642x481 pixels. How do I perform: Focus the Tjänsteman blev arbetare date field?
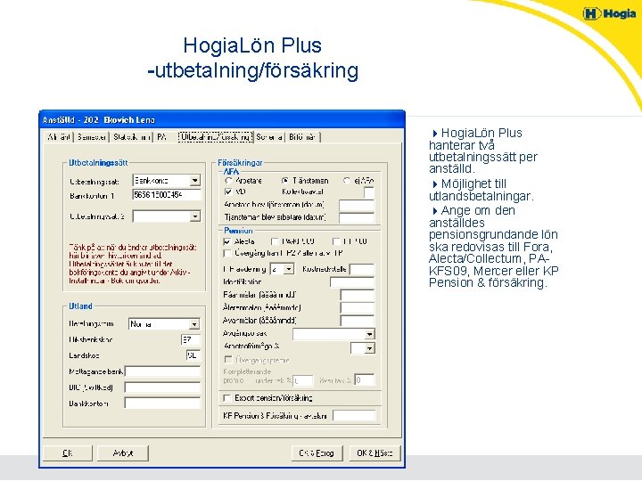(357, 217)
